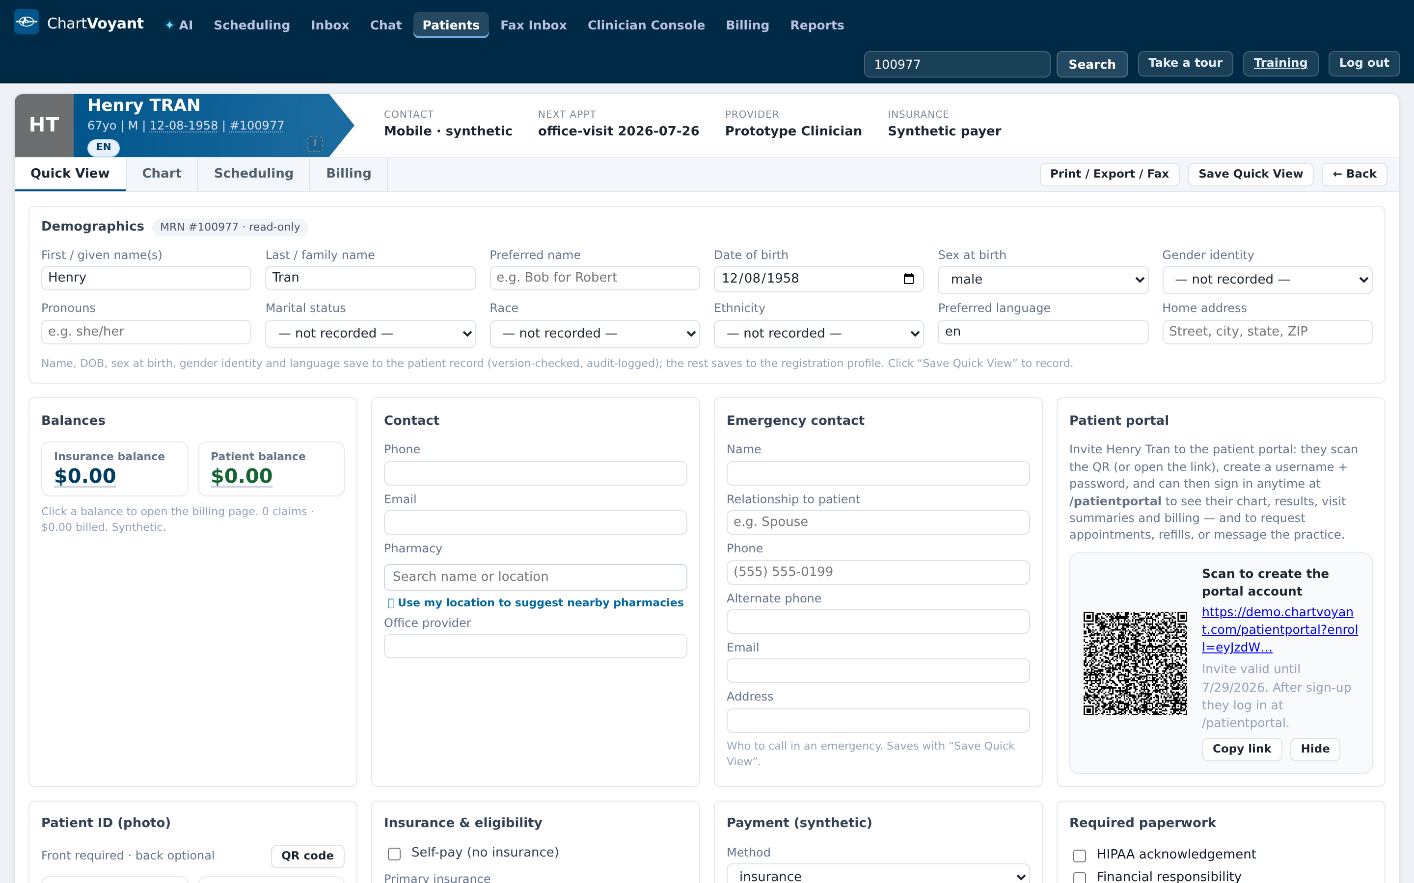Screen dimensions: 1414x883
Task: Click the Home address field
Action: coord(1267,332)
